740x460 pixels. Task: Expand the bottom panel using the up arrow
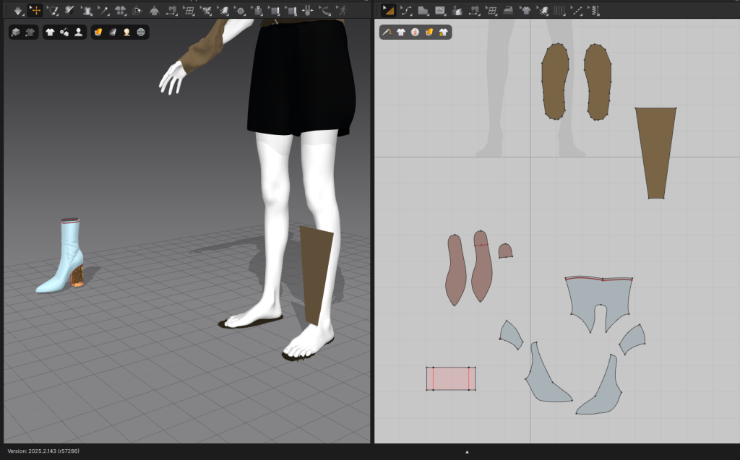click(x=467, y=452)
